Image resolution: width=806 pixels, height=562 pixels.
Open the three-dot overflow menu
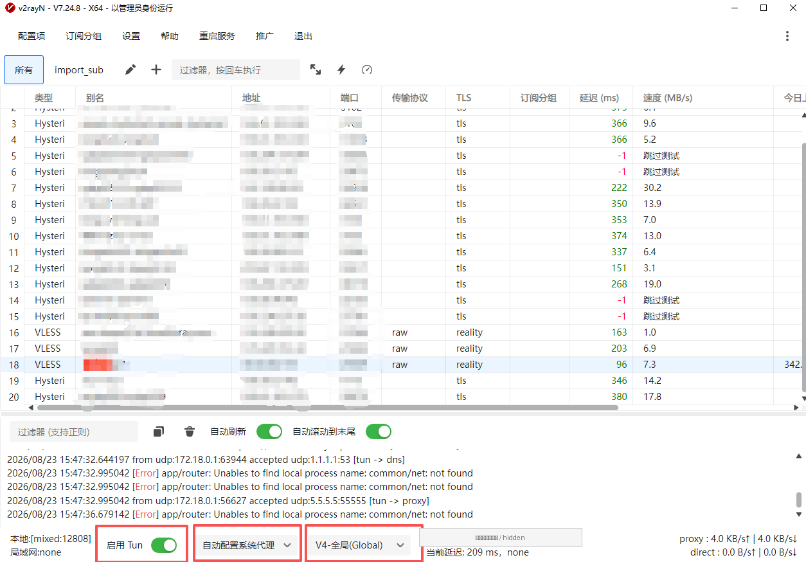tap(787, 36)
